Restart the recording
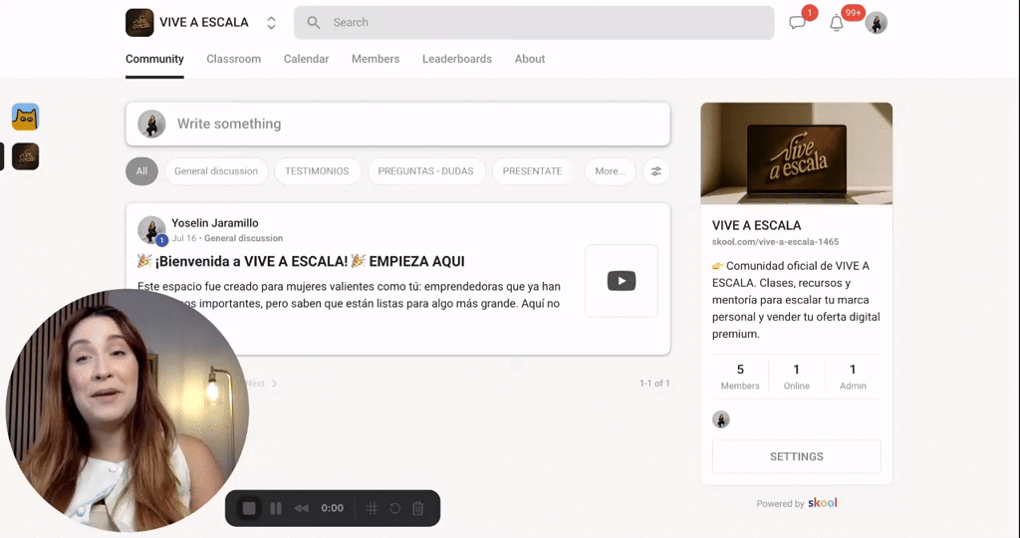The image size is (1020, 538). click(x=394, y=508)
